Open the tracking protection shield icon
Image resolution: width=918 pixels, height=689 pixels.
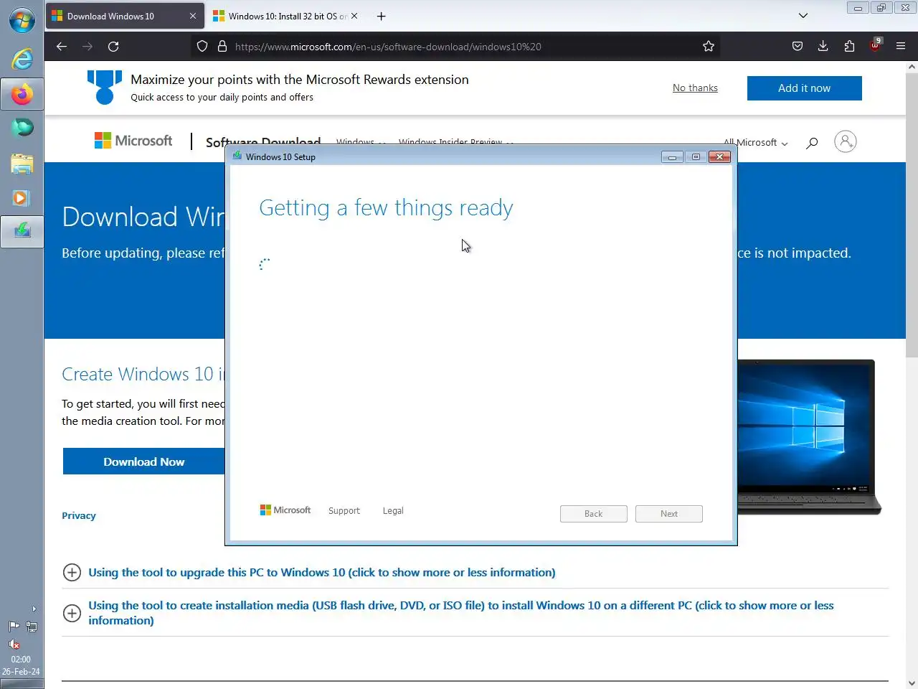[x=202, y=47]
